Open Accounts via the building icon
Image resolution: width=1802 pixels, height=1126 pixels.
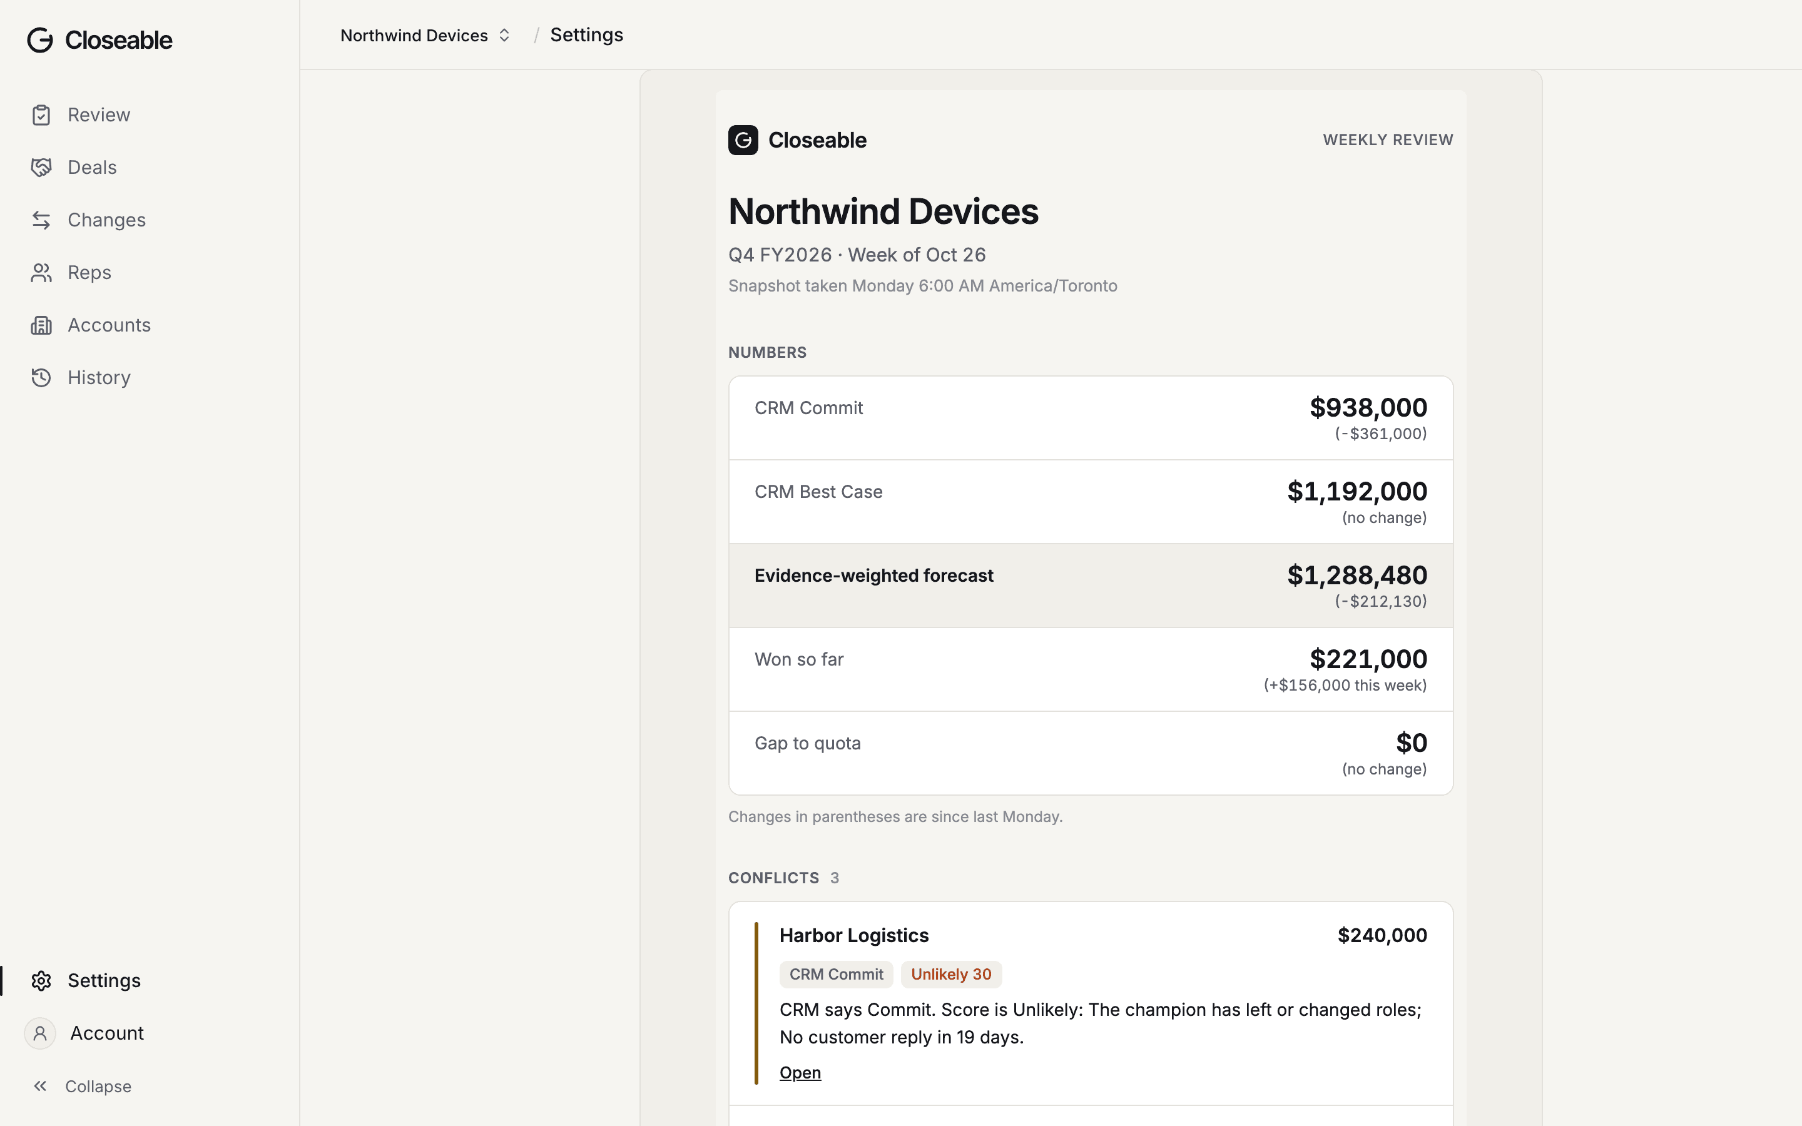click(x=41, y=325)
